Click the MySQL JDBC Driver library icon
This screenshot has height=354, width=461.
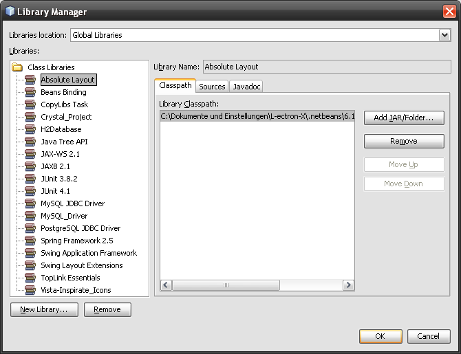coord(30,203)
